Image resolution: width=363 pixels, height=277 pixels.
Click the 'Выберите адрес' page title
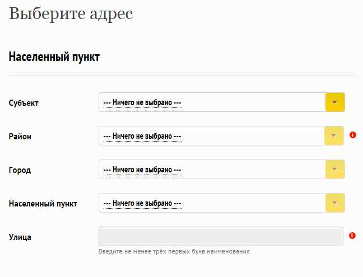pyautogui.click(x=71, y=14)
